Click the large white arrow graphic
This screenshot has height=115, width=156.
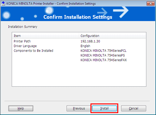121,12
